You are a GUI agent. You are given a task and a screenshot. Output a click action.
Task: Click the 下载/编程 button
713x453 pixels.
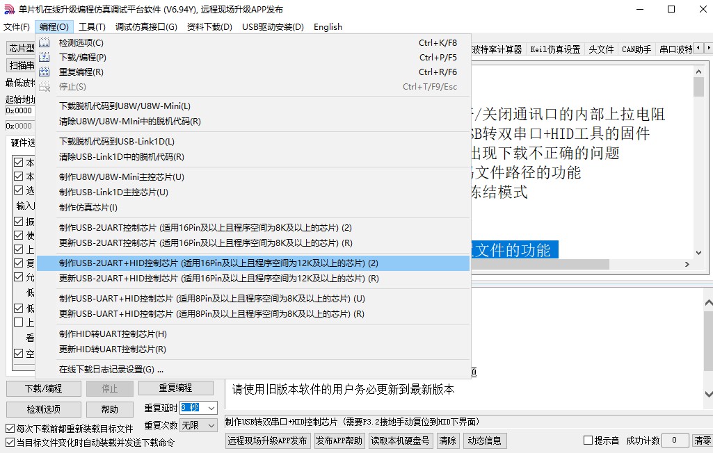click(x=44, y=388)
